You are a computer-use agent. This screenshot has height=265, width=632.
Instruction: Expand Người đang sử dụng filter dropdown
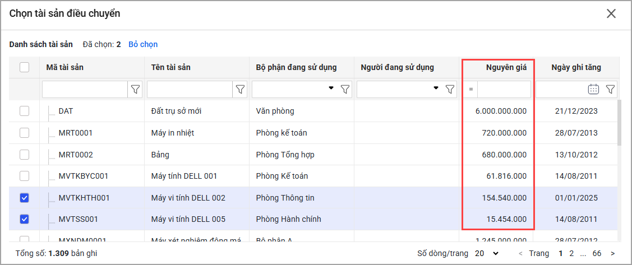436,89
